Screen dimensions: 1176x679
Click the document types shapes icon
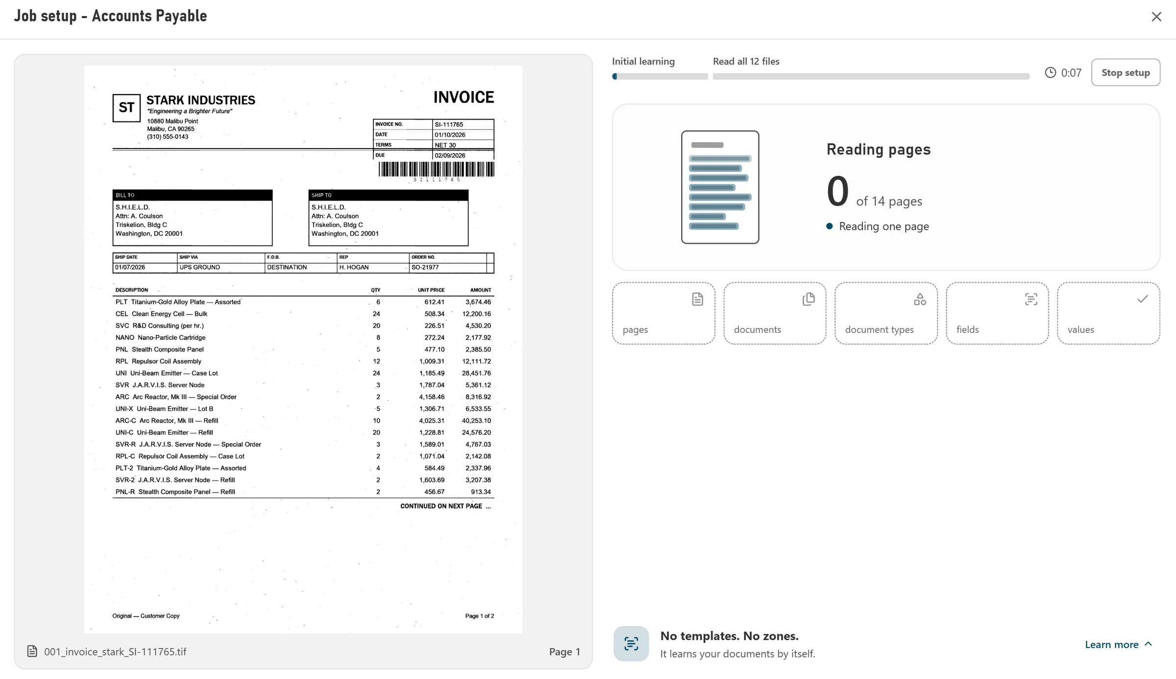coord(920,299)
